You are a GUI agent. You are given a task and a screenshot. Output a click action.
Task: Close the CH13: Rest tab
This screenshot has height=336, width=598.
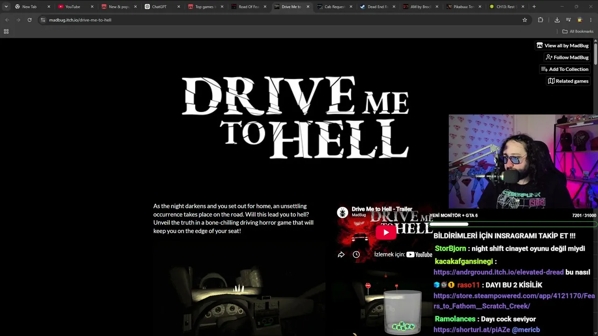tap(523, 7)
